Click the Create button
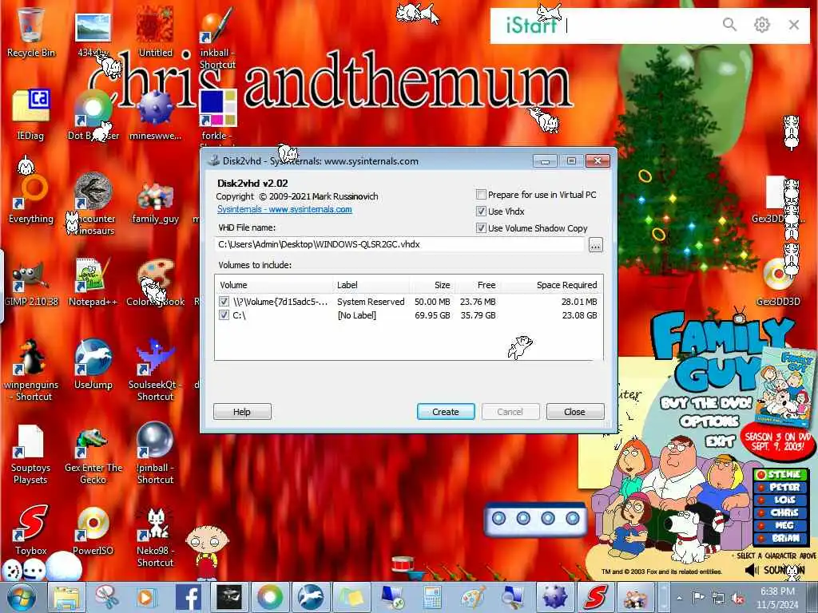This screenshot has width=818, height=613. coord(446,411)
